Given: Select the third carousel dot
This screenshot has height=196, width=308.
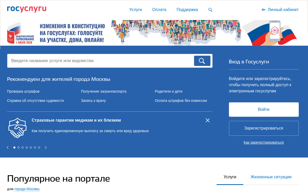Looking at the screenshot, I should (x=23, y=148).
